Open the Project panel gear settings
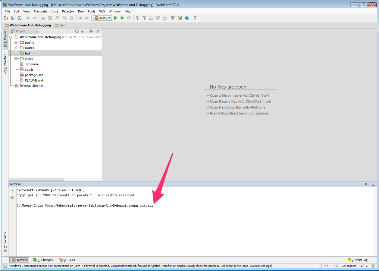The width and height of the screenshot is (379, 271). [92, 31]
